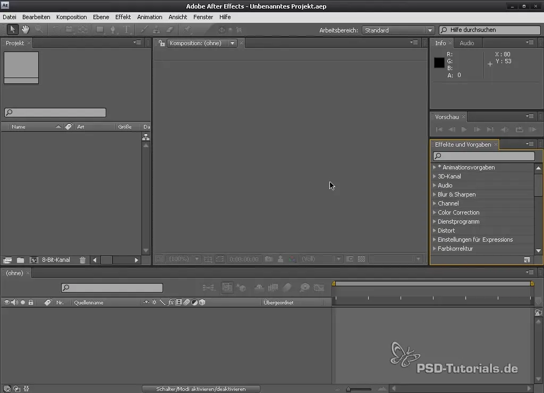544x393 pixels.
Task: Click the Effekte und Vorgaben search field
Action: point(483,156)
